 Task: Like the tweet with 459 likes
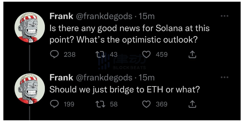pos(146,55)
